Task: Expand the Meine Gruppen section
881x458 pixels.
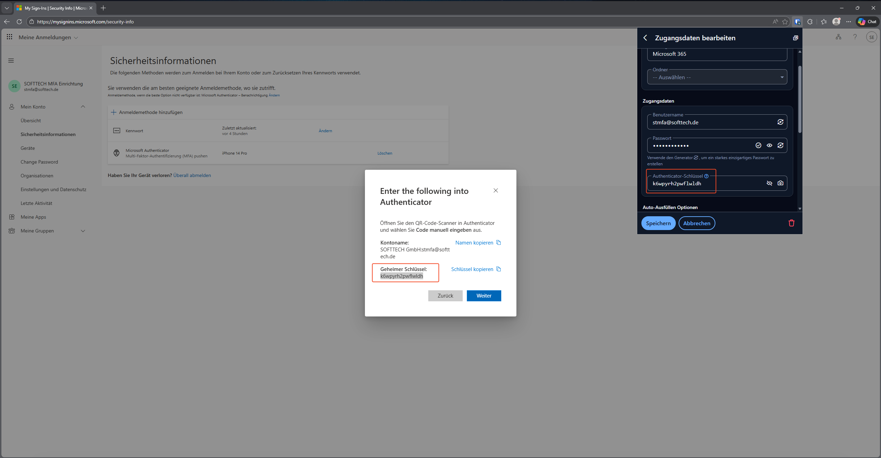Action: (83, 231)
